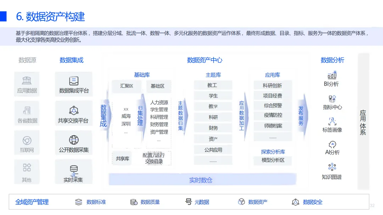Click the 元数据 icon
383x215 pixels.
188,201
